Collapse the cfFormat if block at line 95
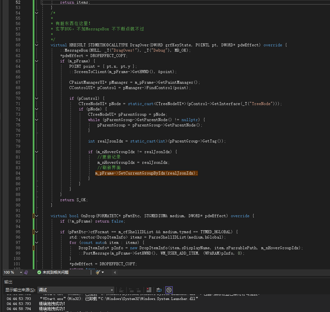 point(37,232)
